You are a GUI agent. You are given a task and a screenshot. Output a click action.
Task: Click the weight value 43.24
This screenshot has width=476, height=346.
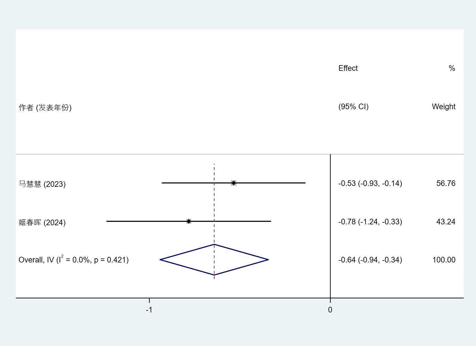[446, 222]
